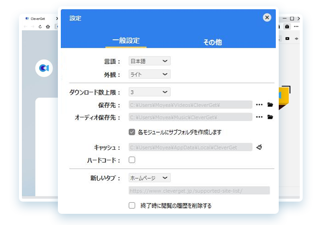Maximize the background CleverGet window
The width and height of the screenshot is (323, 225).
[x=292, y=18]
